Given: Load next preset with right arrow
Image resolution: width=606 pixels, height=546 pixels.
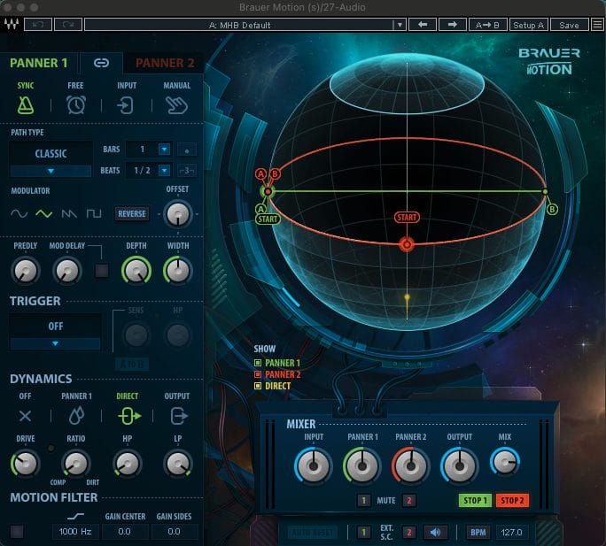Looking at the screenshot, I should pyautogui.click(x=453, y=25).
